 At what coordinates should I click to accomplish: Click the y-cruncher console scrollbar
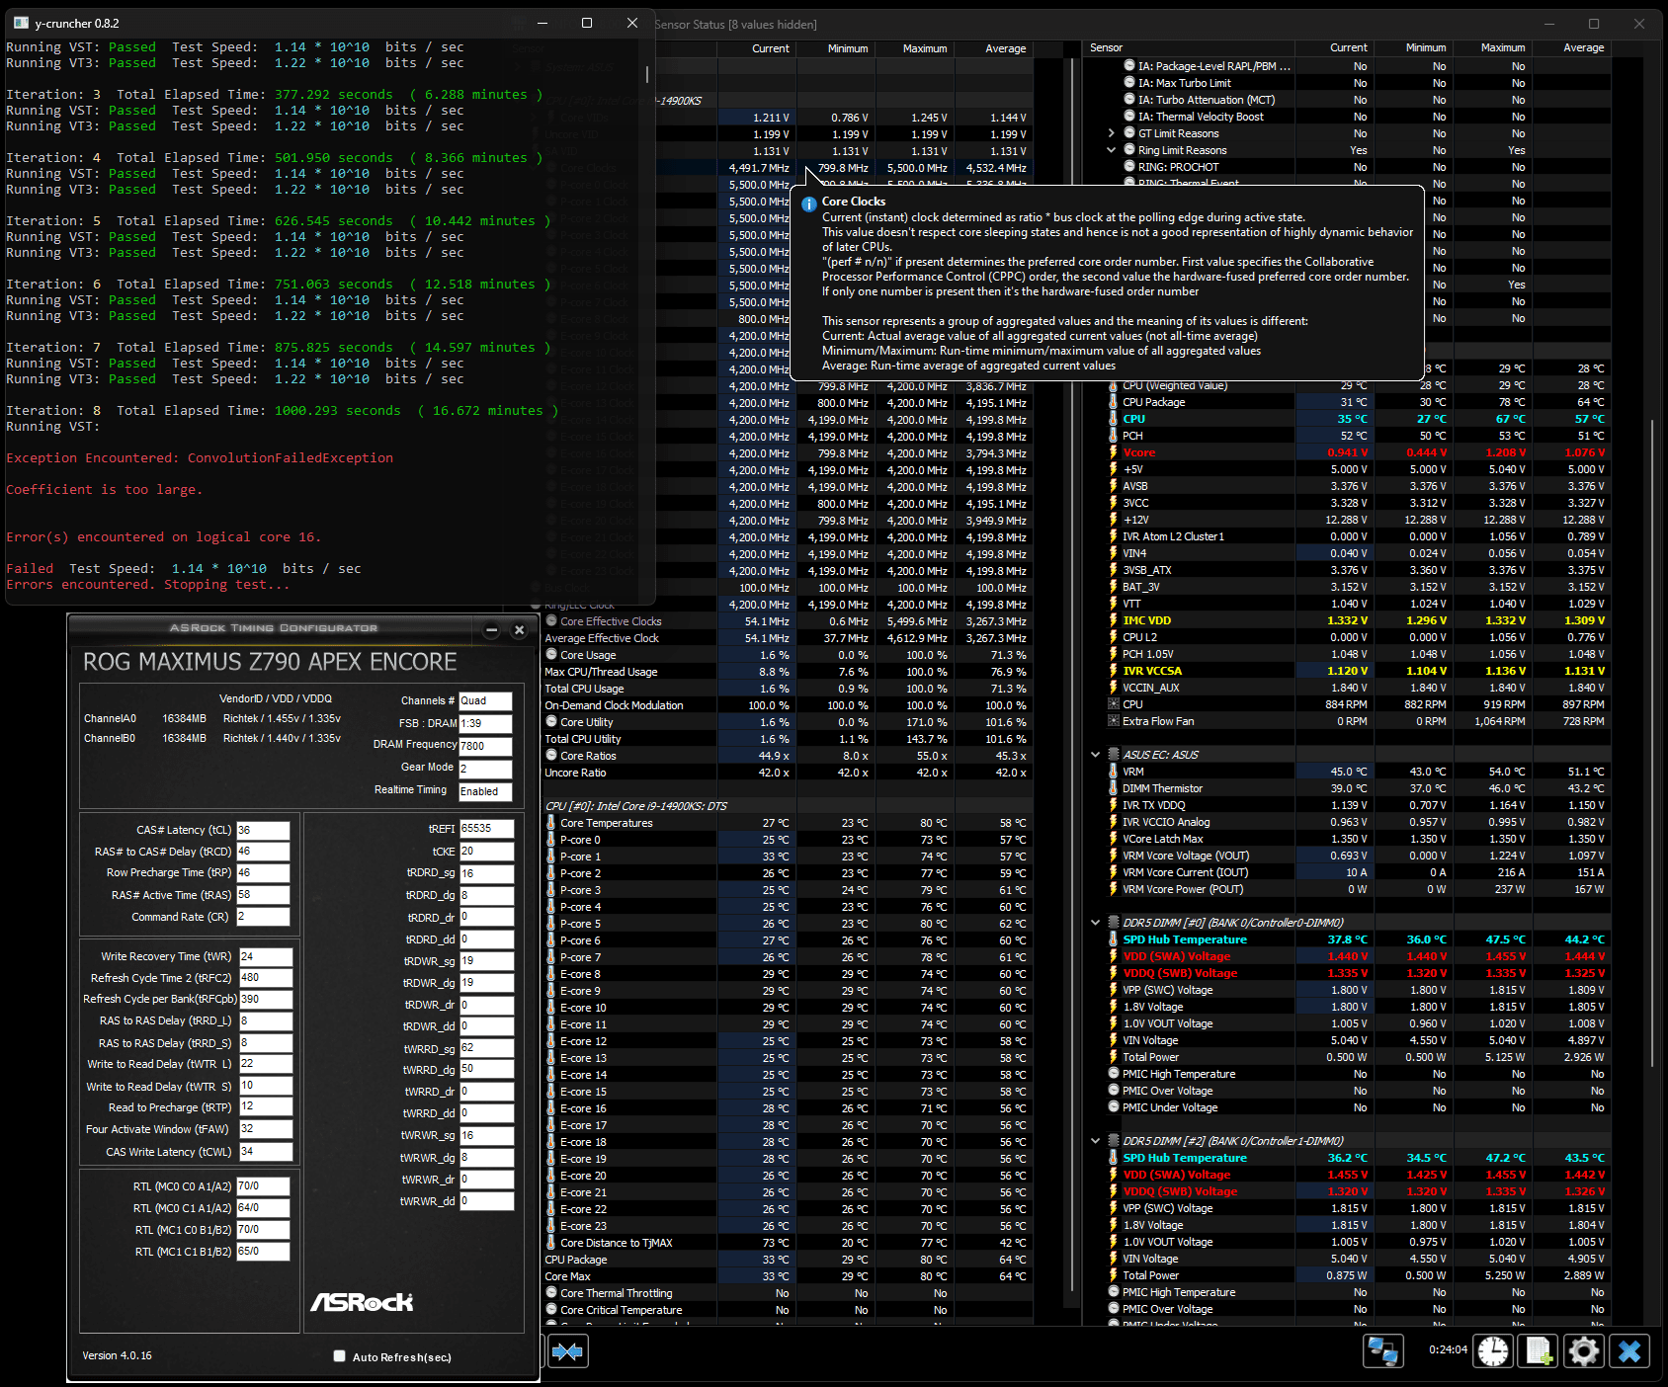[x=647, y=75]
